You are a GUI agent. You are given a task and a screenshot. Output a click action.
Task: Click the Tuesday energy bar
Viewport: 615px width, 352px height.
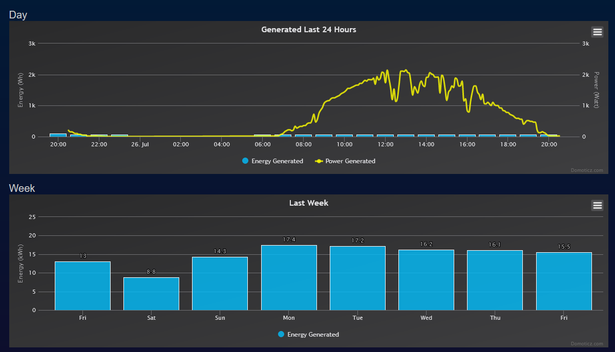(x=357, y=278)
